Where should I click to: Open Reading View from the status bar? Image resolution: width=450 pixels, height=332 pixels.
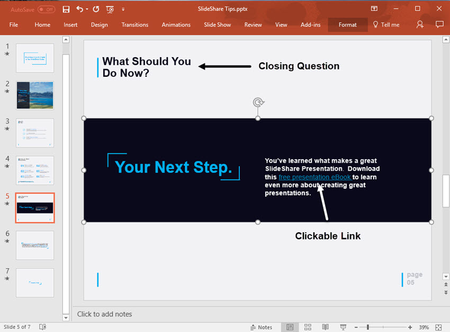pos(325,327)
